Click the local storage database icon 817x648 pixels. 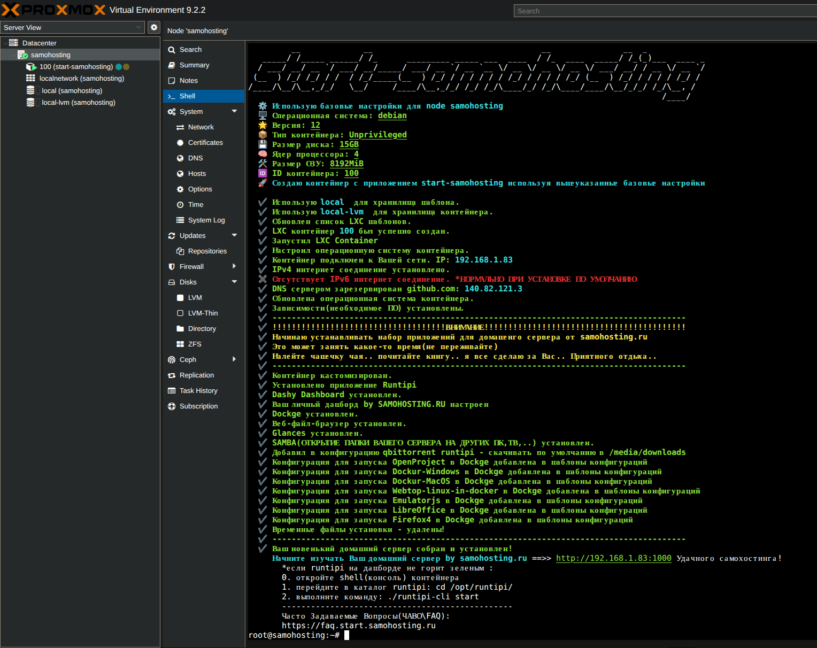click(x=30, y=90)
